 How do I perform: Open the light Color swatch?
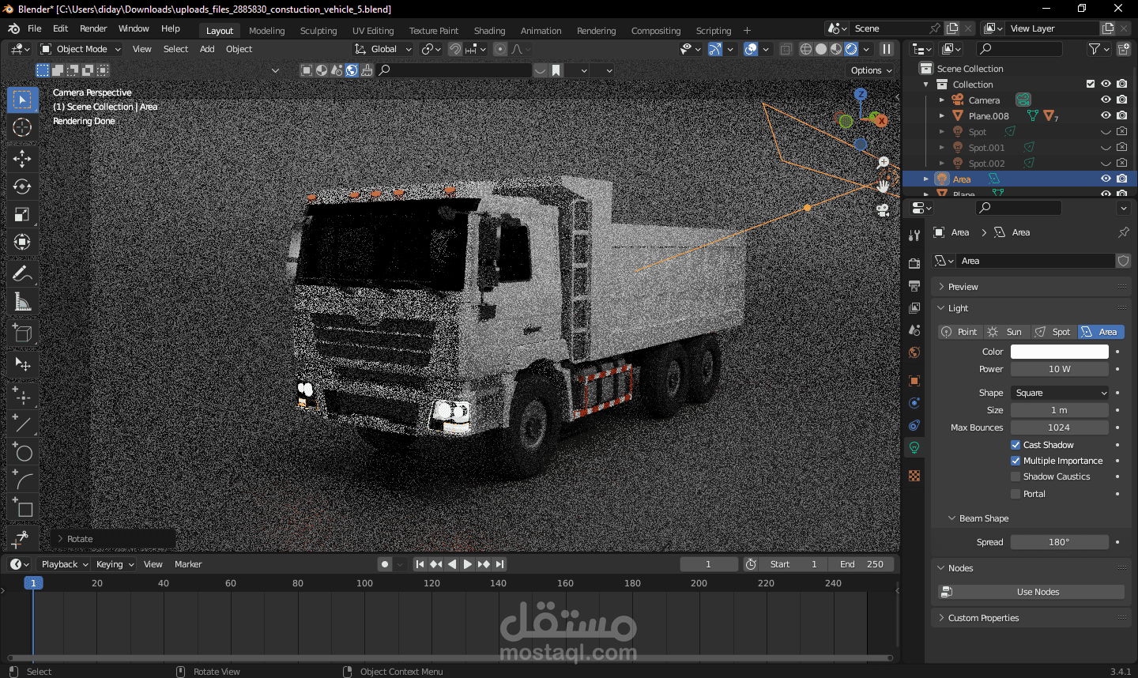pyautogui.click(x=1060, y=352)
